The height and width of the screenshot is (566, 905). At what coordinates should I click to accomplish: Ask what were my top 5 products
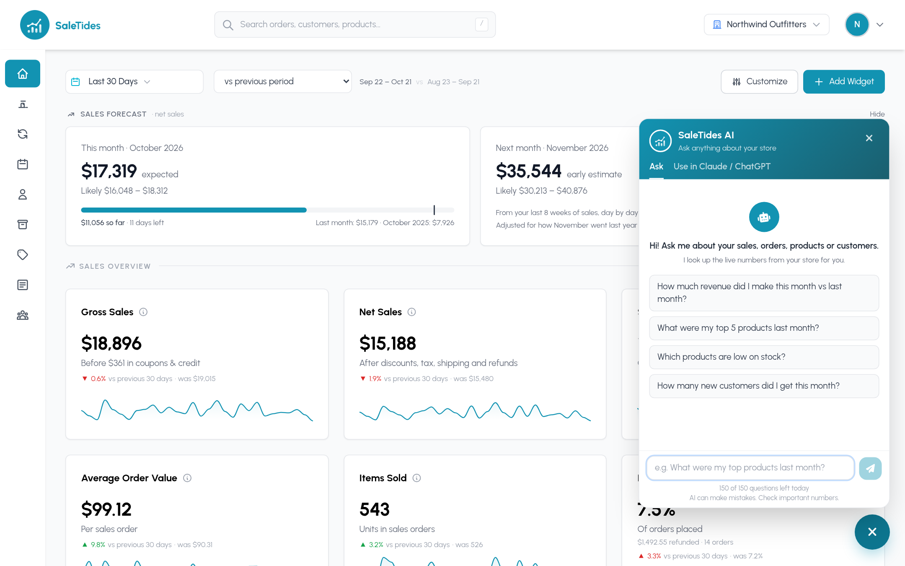(764, 328)
